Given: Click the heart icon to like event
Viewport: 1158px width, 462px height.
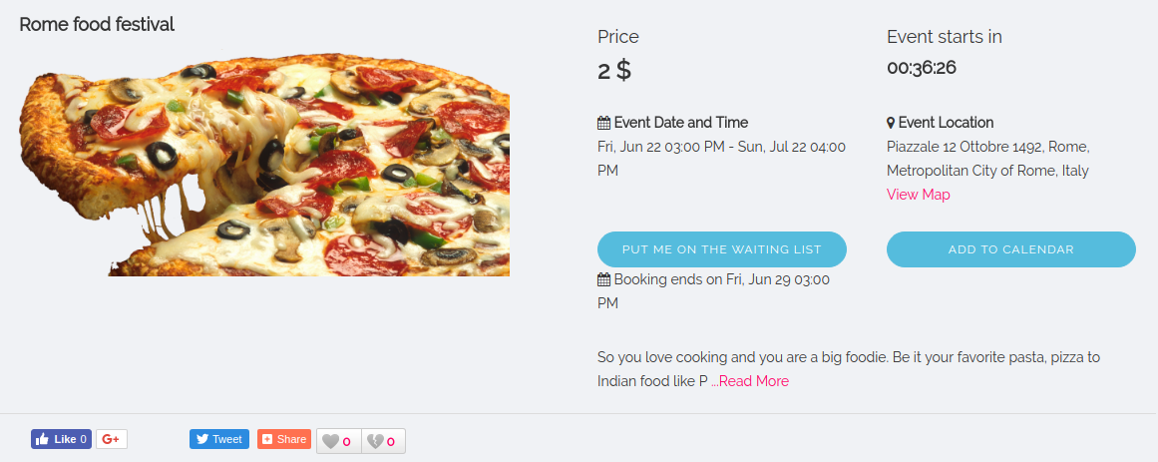Looking at the screenshot, I should (330, 441).
